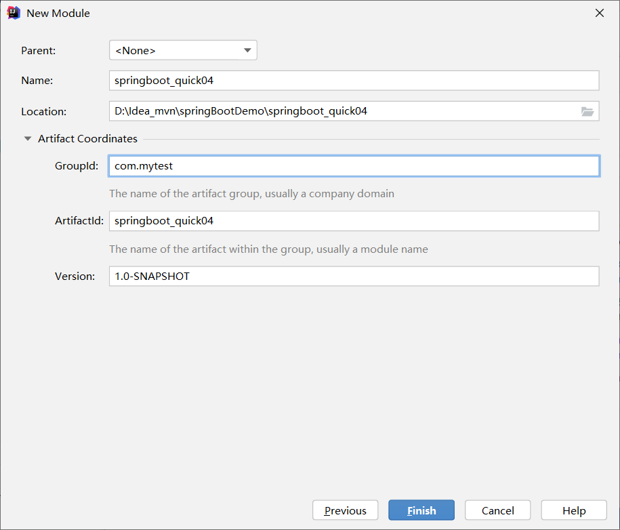Click the dropdown arrow next to <None>
This screenshot has height=530, width=620.
tap(248, 49)
